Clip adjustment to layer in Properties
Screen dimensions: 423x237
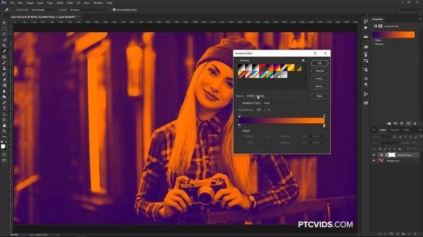point(389,123)
